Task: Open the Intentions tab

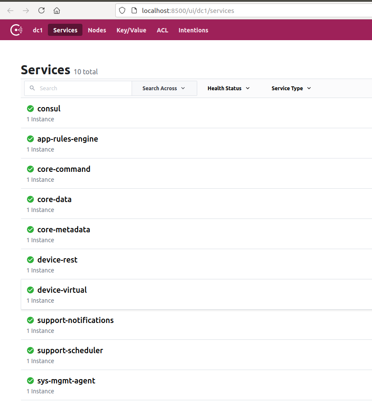Action: 193,30
